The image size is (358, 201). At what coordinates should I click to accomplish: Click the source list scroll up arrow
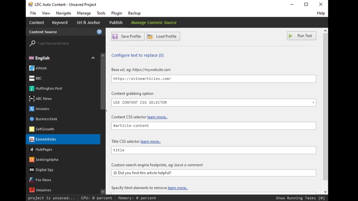pos(103,55)
